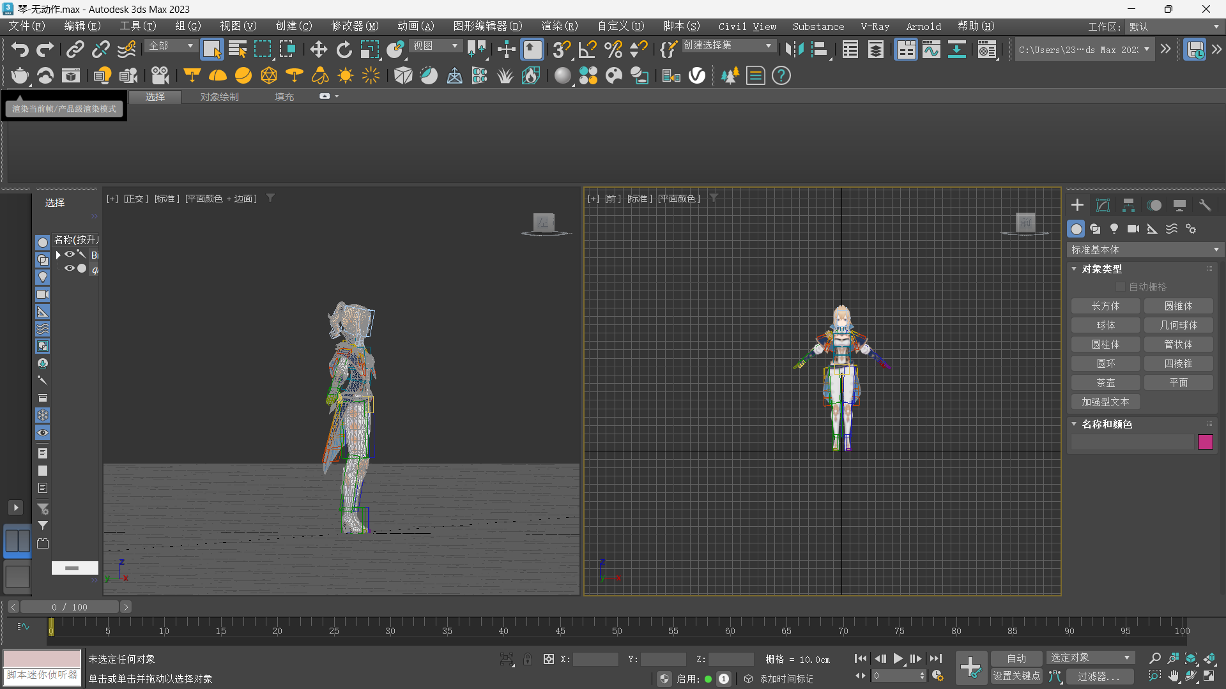Open Select by Name list
The image size is (1226, 689).
pyautogui.click(x=238, y=49)
